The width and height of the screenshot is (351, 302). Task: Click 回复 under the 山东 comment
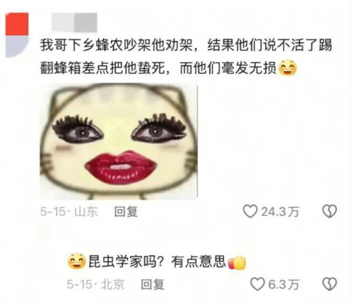coord(126,211)
